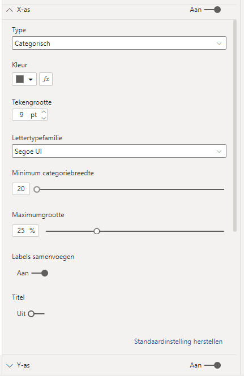Screen dimensions: 244x376
Task: Open the Kleur color picker swatch
Action: coord(24,79)
